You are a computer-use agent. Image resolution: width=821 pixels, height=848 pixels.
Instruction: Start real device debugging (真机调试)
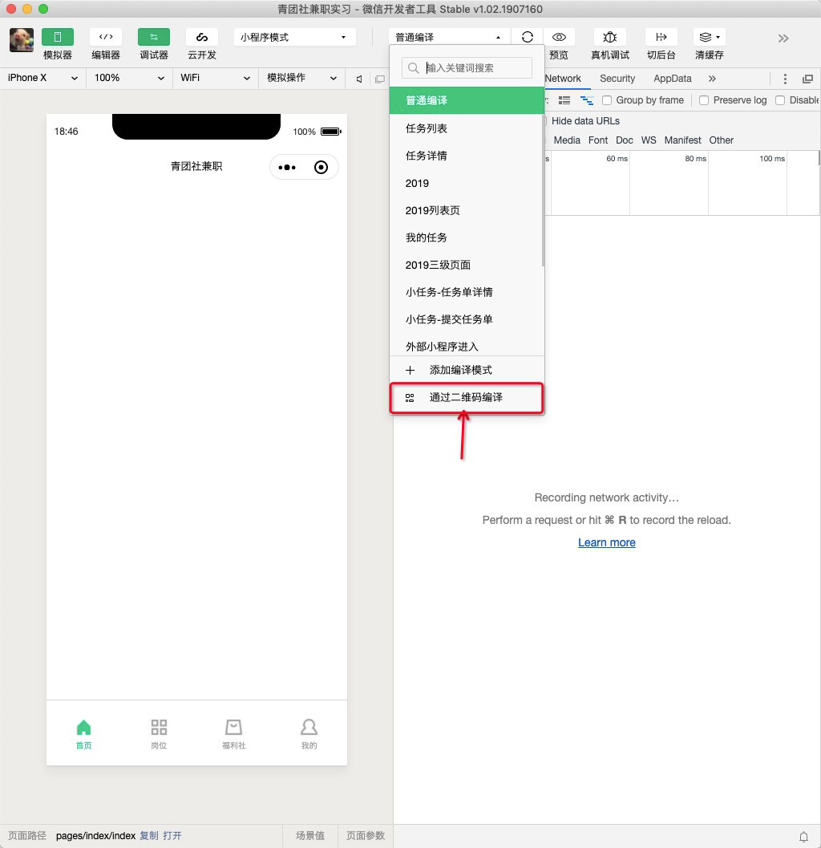[x=609, y=37]
